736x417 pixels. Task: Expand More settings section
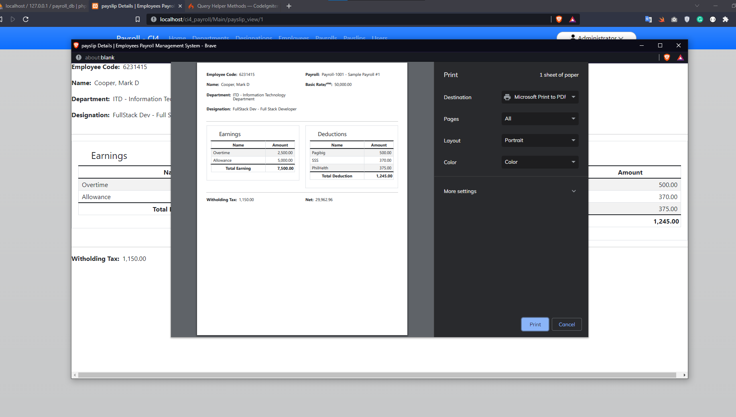pyautogui.click(x=510, y=191)
